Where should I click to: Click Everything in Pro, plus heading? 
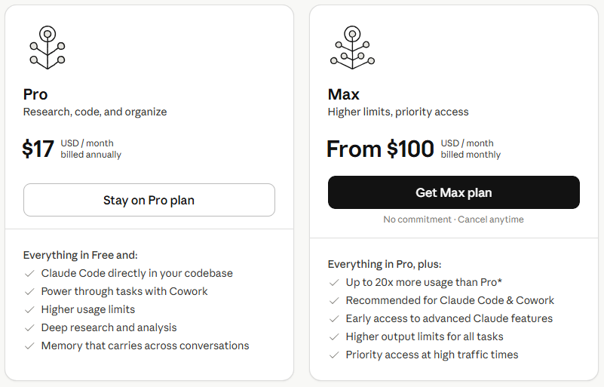coord(385,264)
